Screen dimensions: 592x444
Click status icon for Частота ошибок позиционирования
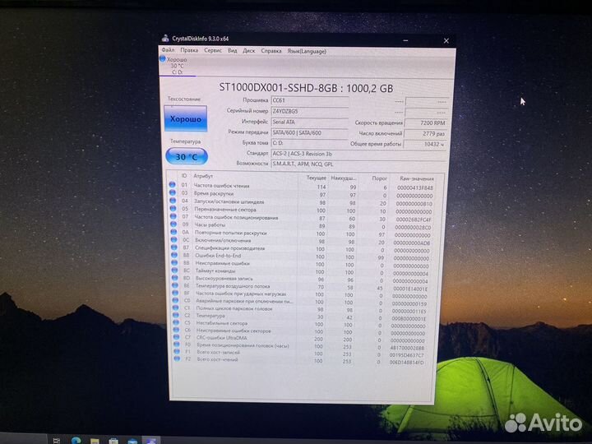click(173, 216)
